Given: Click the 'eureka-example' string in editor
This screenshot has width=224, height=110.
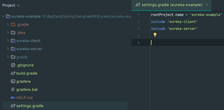Looking at the screenshot, I should click(x=206, y=15).
